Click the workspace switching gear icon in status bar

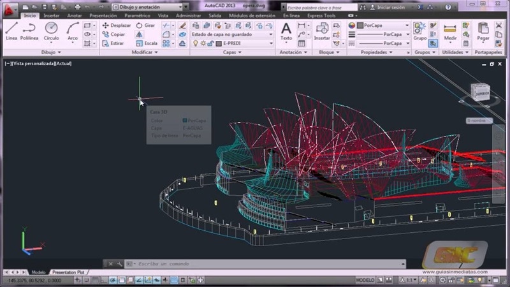[442, 280]
